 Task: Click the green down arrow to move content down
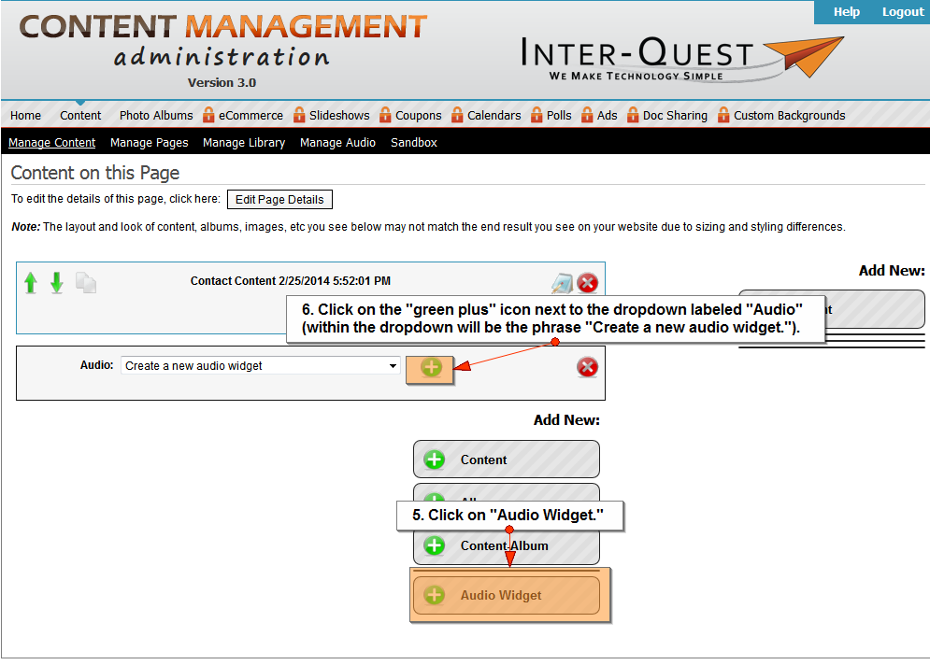pos(57,283)
